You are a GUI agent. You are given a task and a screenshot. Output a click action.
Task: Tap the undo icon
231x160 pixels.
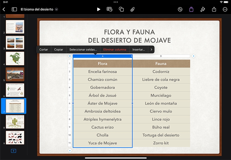pos(180,9)
